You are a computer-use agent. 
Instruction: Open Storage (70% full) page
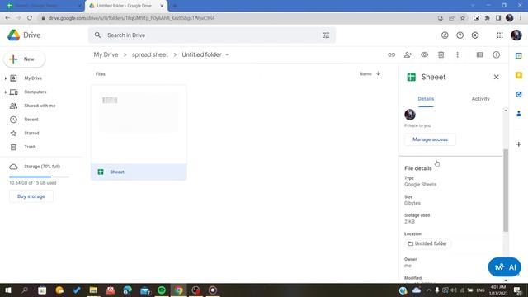point(42,167)
